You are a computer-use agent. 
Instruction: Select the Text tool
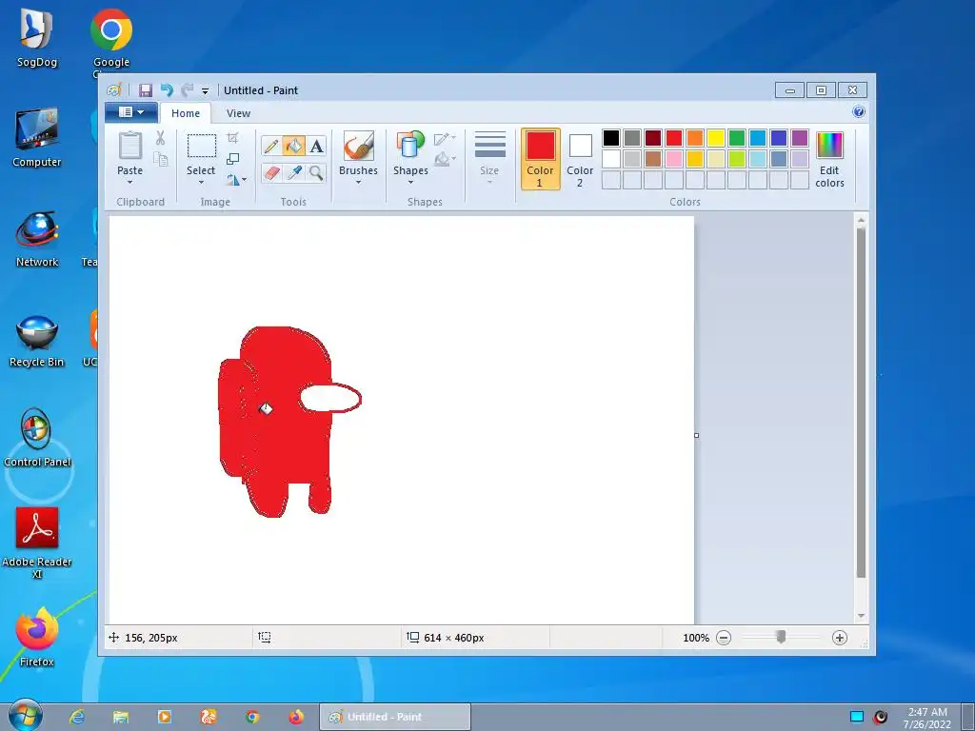(x=316, y=146)
